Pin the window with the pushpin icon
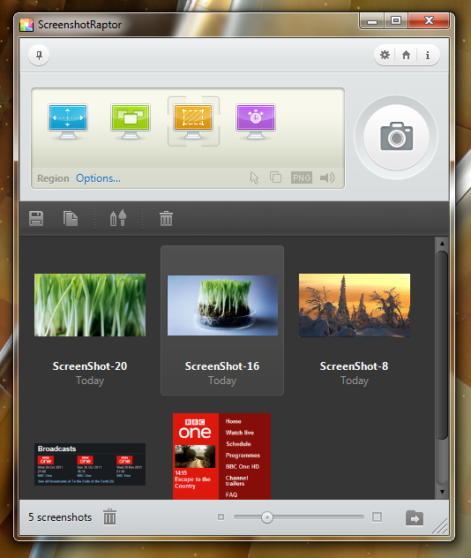Viewport: 471px width, 558px height. (39, 55)
